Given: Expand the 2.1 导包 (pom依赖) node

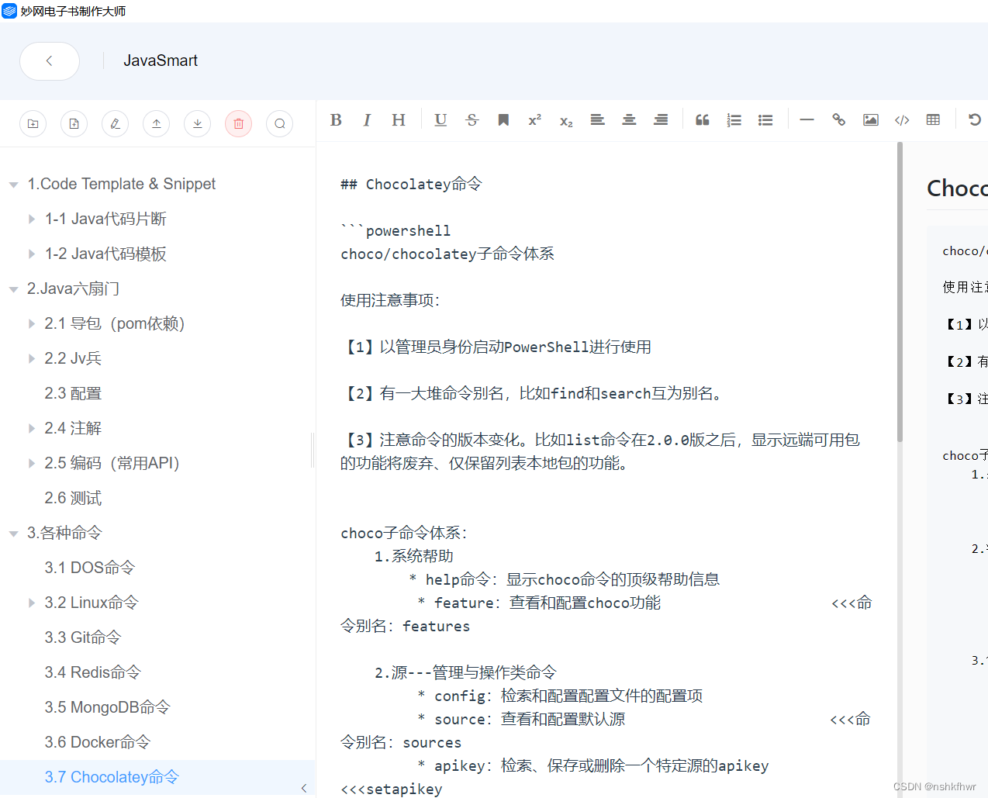Looking at the screenshot, I should (x=31, y=324).
